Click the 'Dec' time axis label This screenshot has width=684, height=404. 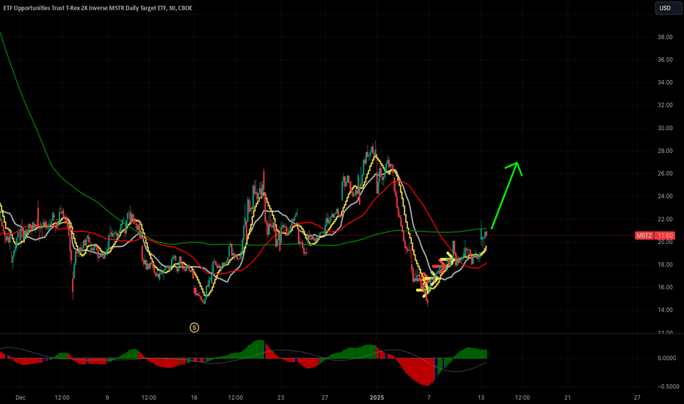coord(21,398)
